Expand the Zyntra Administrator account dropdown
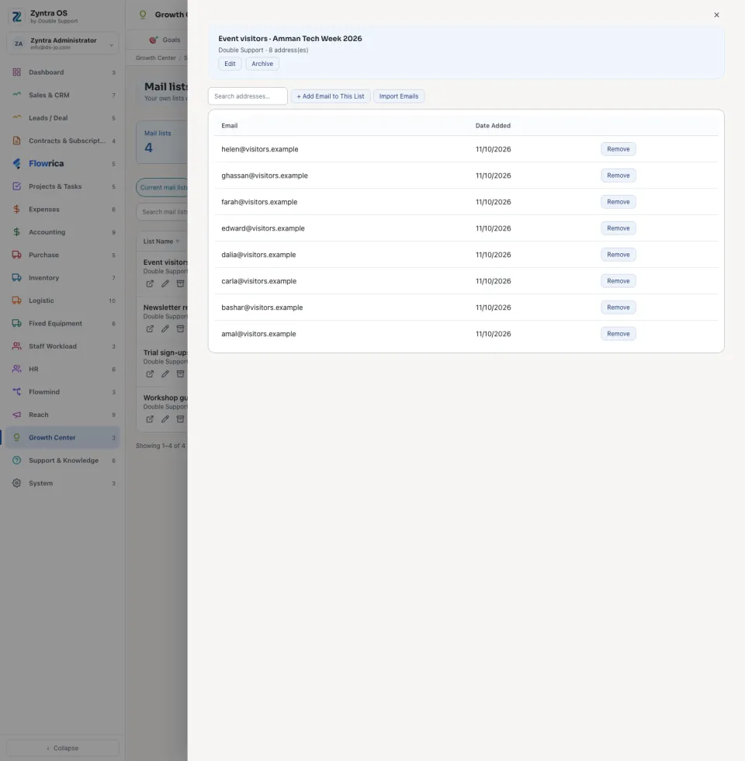This screenshot has width=745, height=761. 63,43
